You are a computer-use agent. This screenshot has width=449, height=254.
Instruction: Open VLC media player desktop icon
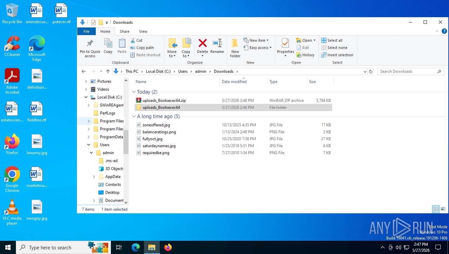[x=12, y=212]
